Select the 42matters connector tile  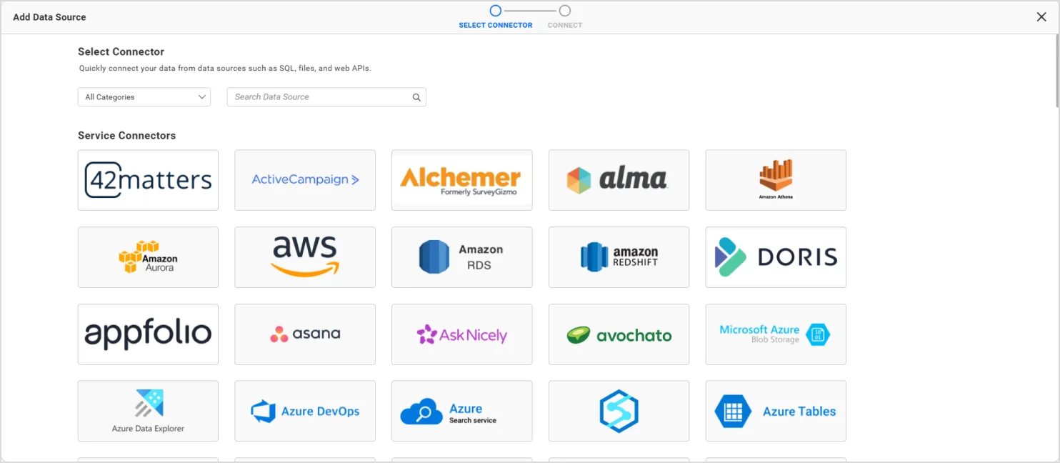pos(148,180)
